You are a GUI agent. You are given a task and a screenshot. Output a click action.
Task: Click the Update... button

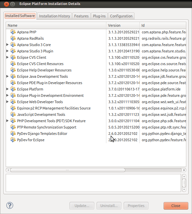click(82, 206)
